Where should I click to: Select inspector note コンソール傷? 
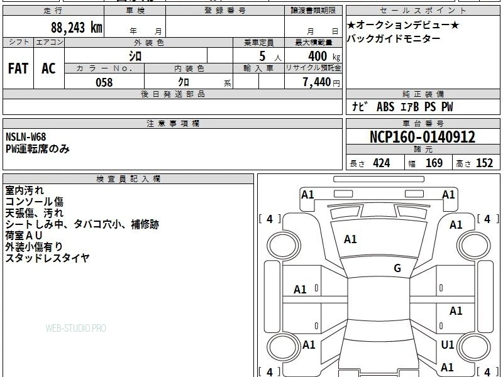[x=35, y=201]
